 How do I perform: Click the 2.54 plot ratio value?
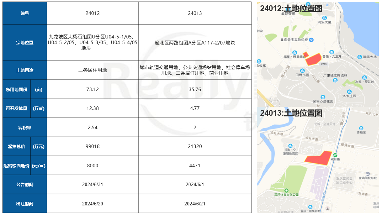point(92,127)
